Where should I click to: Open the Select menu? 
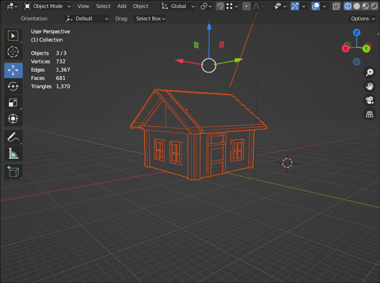(103, 6)
